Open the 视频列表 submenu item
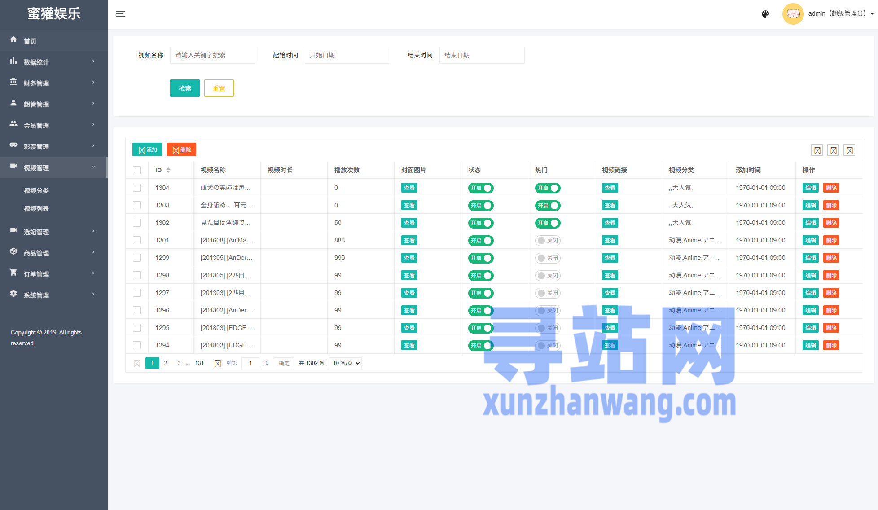This screenshot has height=510, width=878. pos(36,209)
